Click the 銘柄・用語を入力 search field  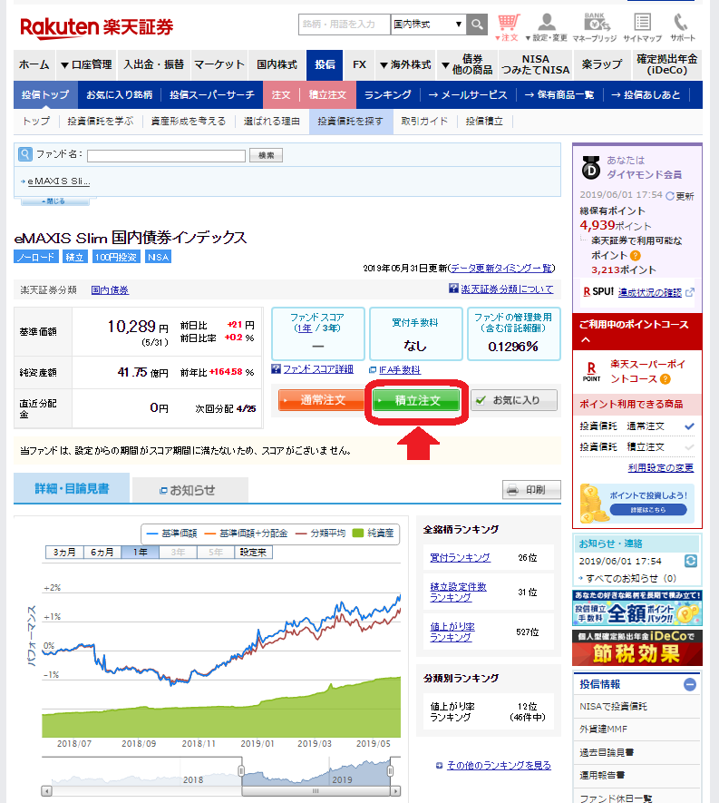click(345, 24)
